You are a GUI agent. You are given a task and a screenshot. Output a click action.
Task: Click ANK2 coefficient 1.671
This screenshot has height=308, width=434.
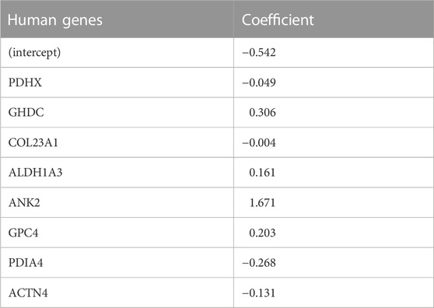(262, 202)
